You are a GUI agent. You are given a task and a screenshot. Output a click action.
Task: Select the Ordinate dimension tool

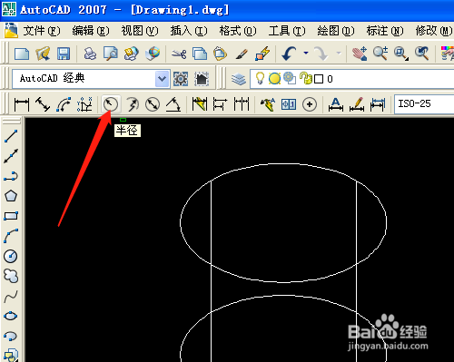pos(84,104)
